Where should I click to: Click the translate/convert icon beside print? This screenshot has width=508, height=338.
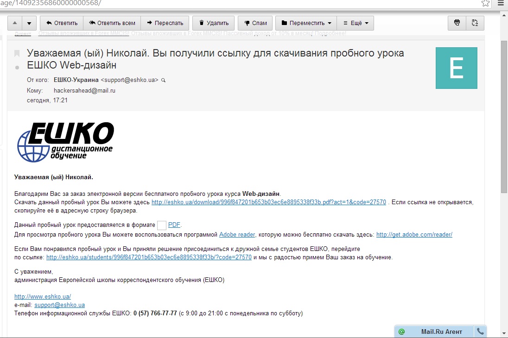pos(475,23)
